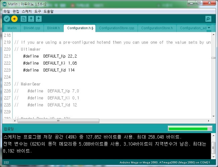Click the Verify checkmark button
This screenshot has width=218, height=167.
point(7,19)
